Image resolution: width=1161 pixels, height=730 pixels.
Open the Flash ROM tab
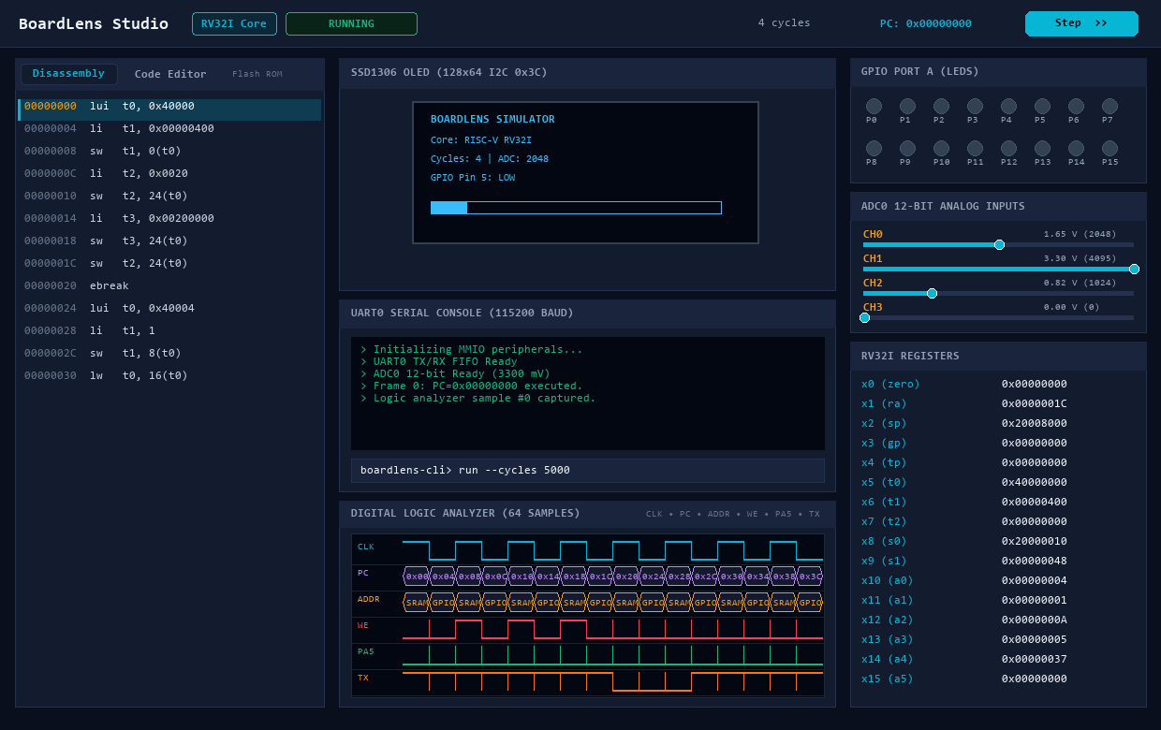click(257, 74)
